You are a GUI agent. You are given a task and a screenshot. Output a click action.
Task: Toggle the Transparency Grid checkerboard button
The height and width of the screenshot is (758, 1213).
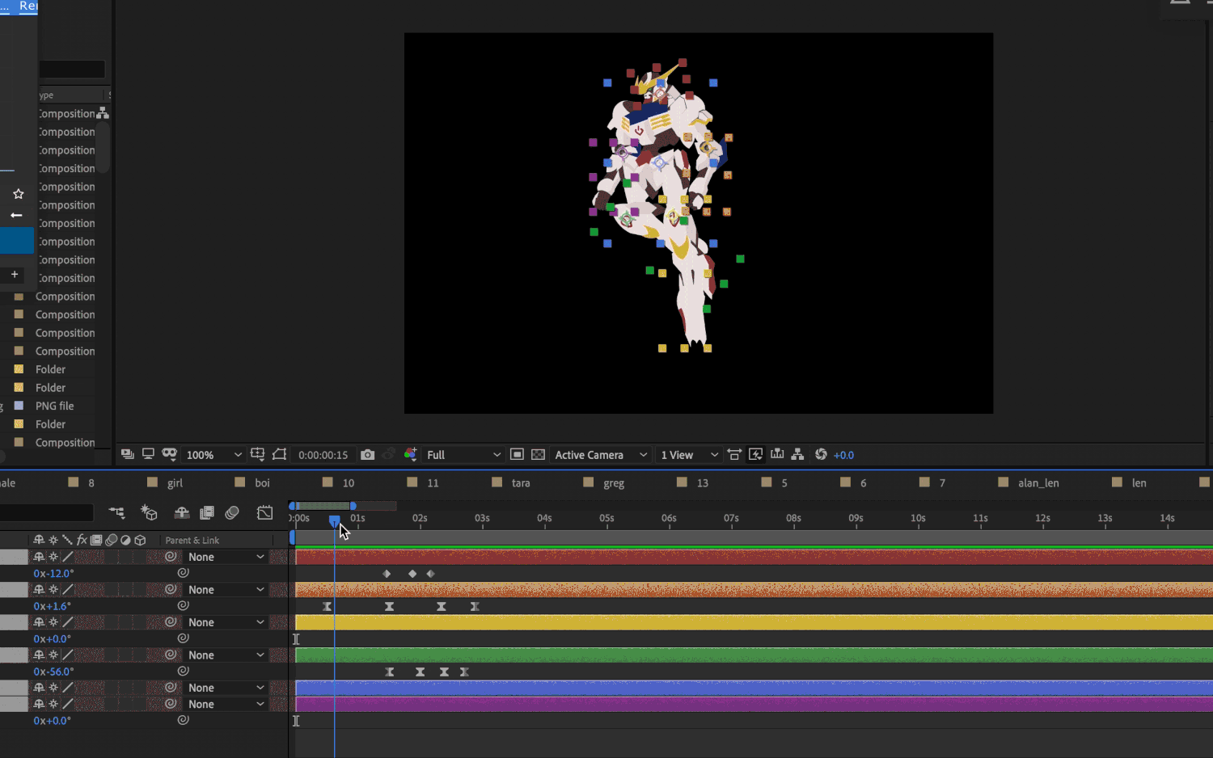pyautogui.click(x=538, y=454)
